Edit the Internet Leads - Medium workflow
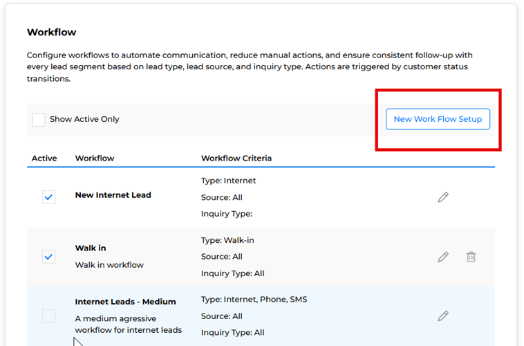Viewport: 524px width, 346px height. 443,316
